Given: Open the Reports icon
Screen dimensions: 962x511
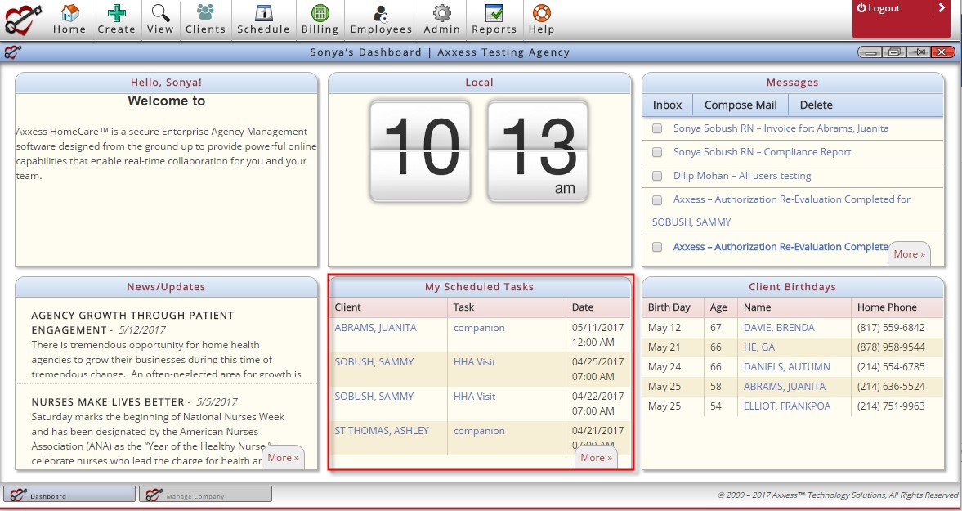Looking at the screenshot, I should (x=494, y=16).
